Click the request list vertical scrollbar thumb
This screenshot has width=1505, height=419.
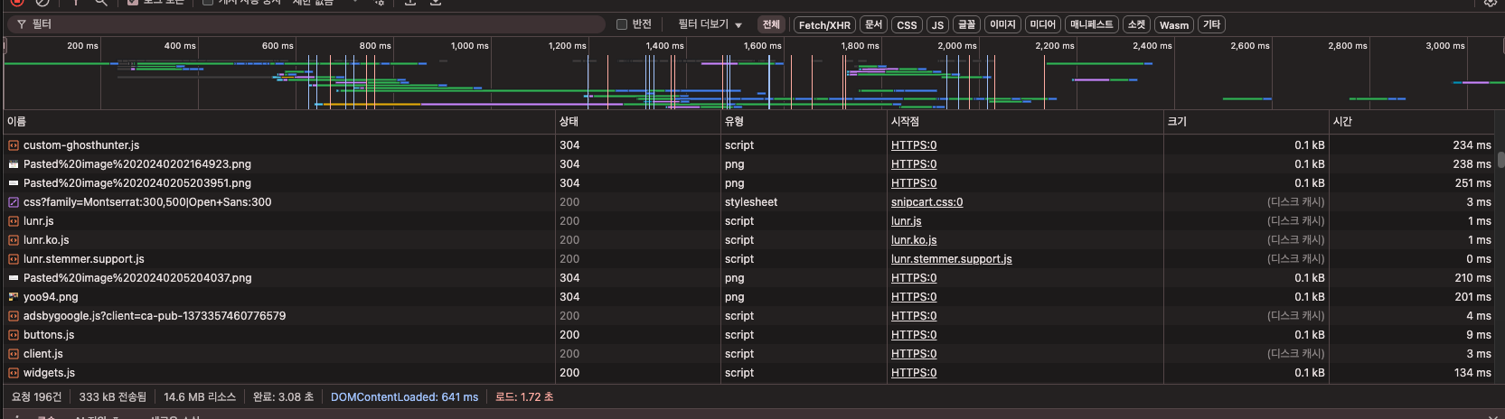1500,160
